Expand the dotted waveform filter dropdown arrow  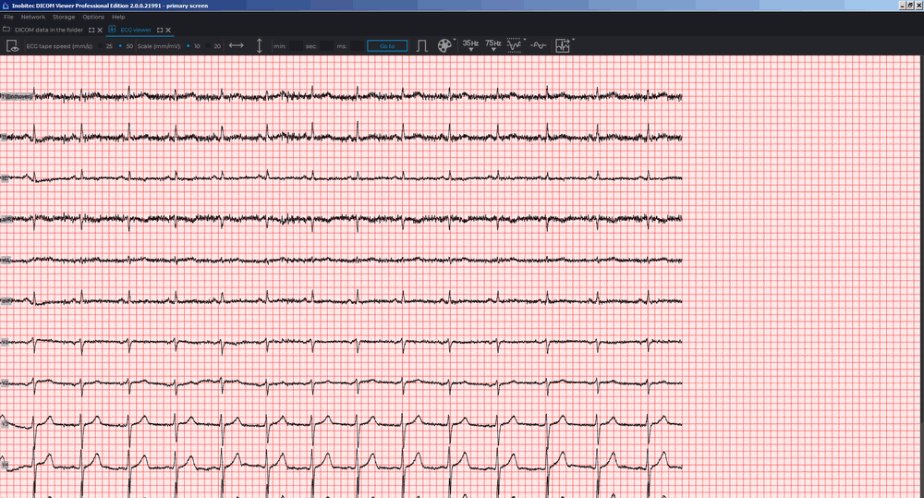point(525,41)
